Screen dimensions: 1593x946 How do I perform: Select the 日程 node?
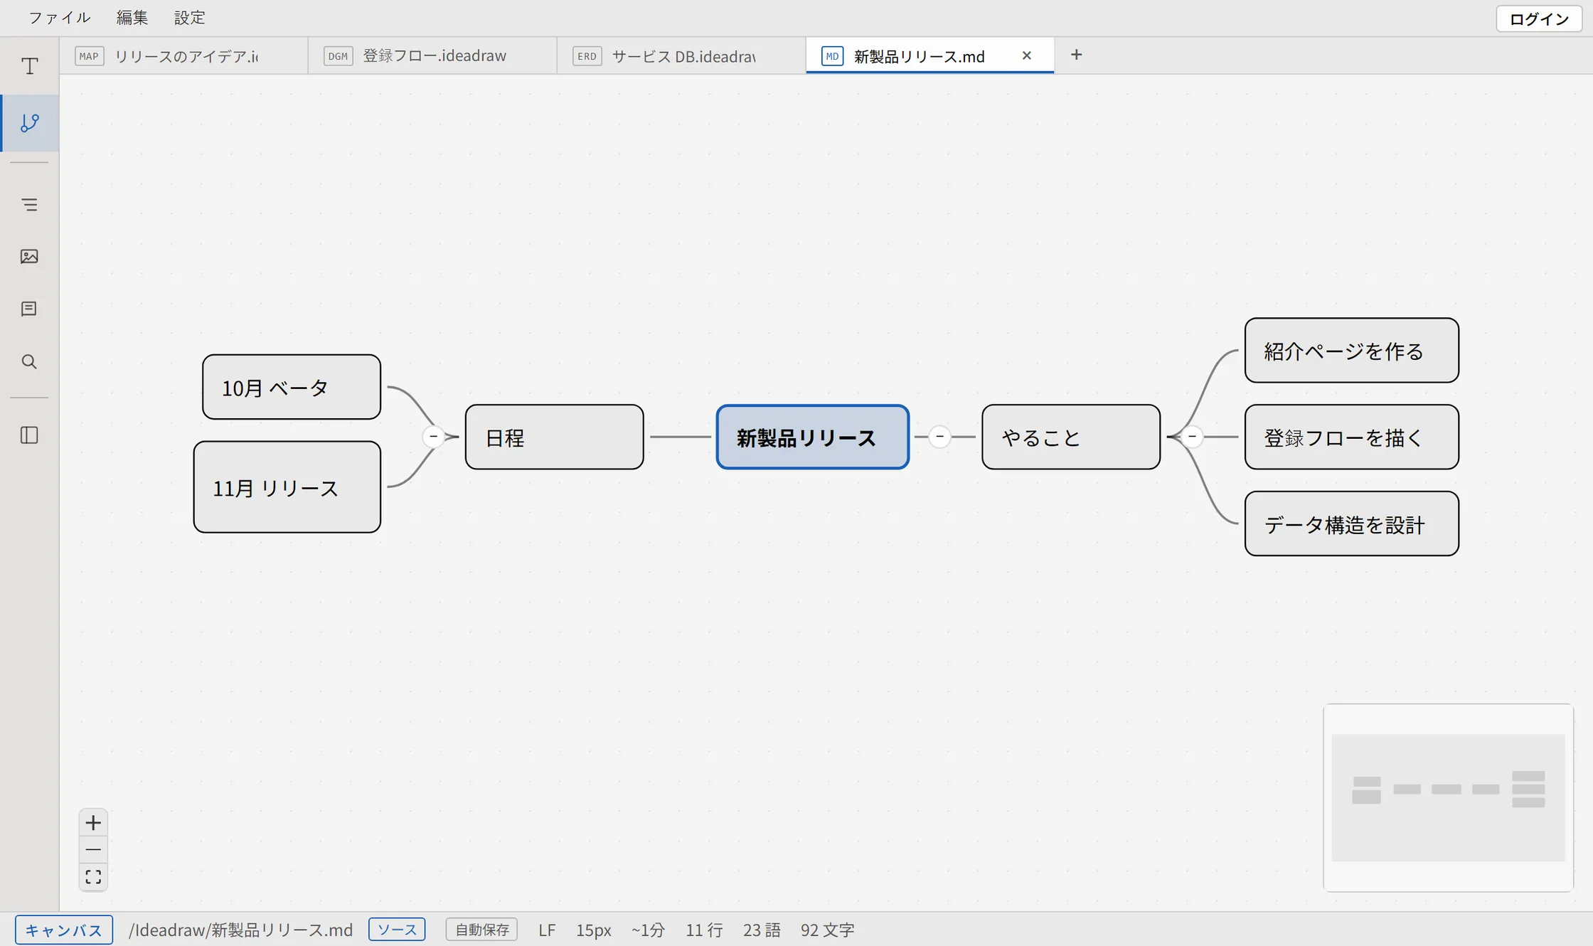[555, 437]
